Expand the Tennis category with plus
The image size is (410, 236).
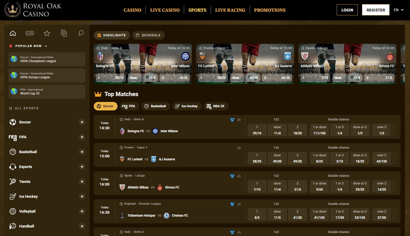(x=82, y=182)
